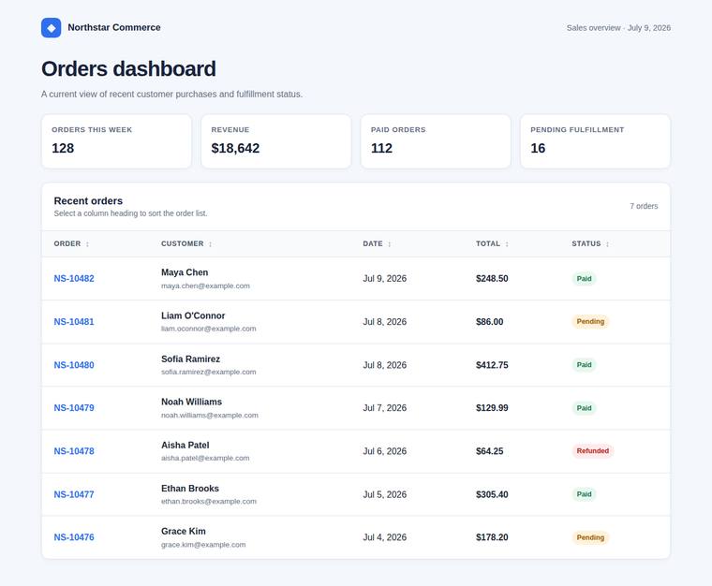Click the Jul 6, 2026 date cell
Screen dimensions: 712x586
[x=385, y=451]
